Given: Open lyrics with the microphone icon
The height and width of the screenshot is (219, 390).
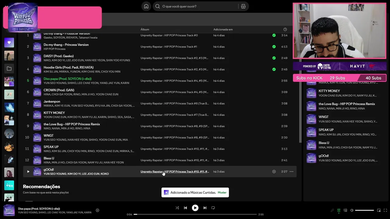Looking at the screenshot, I should coord(332,210).
